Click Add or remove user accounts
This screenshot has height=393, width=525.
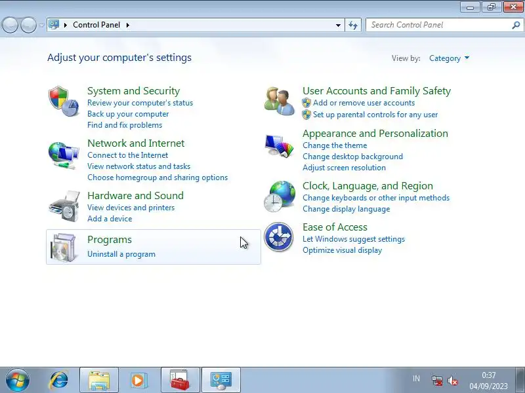364,103
